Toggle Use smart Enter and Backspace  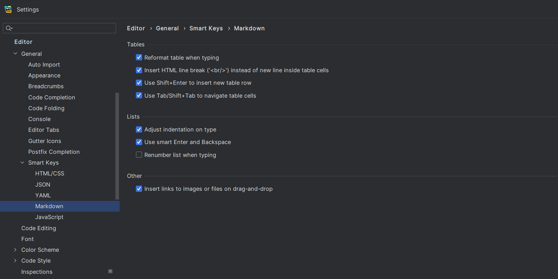coord(139,142)
